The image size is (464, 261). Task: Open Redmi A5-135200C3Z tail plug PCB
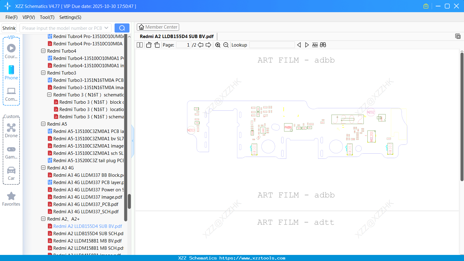click(86, 161)
